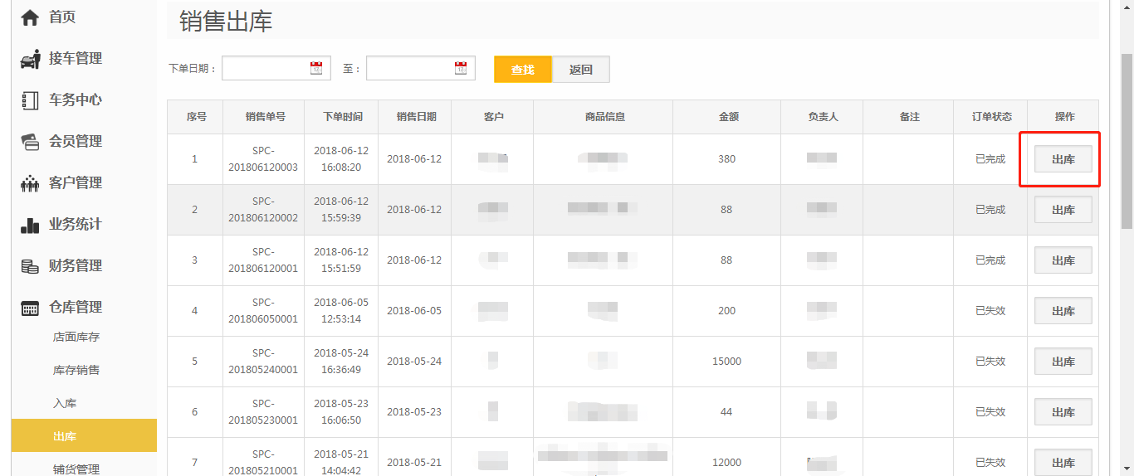
Task: Open 铺货管理 from the sidebar
Action: pos(76,469)
